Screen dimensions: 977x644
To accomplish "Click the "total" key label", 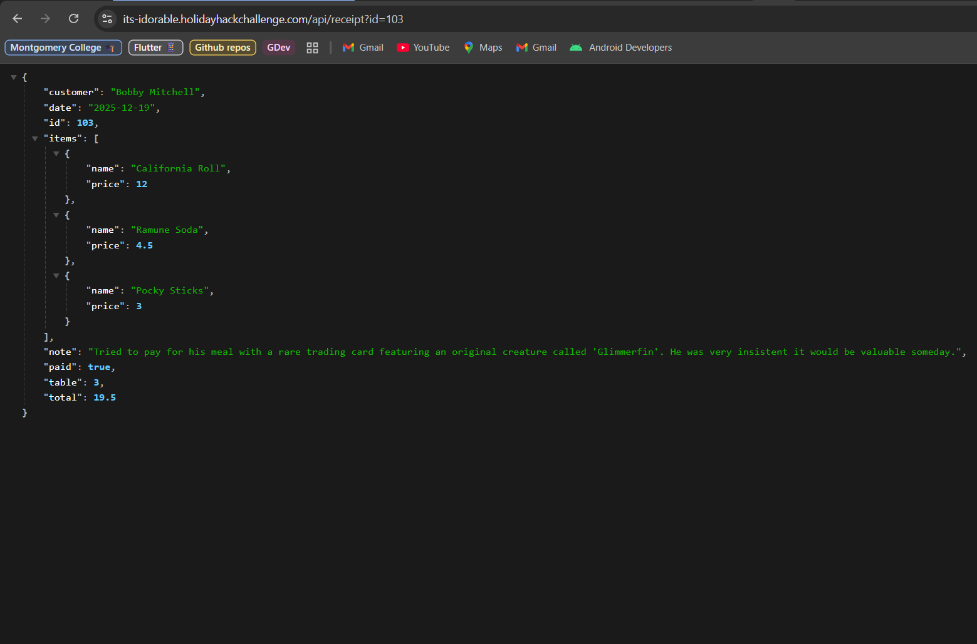I will [63, 398].
